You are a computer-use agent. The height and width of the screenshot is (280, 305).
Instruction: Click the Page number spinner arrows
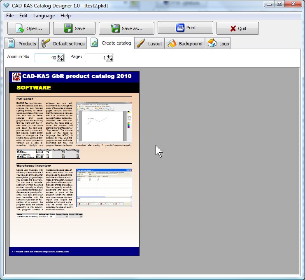(110, 58)
